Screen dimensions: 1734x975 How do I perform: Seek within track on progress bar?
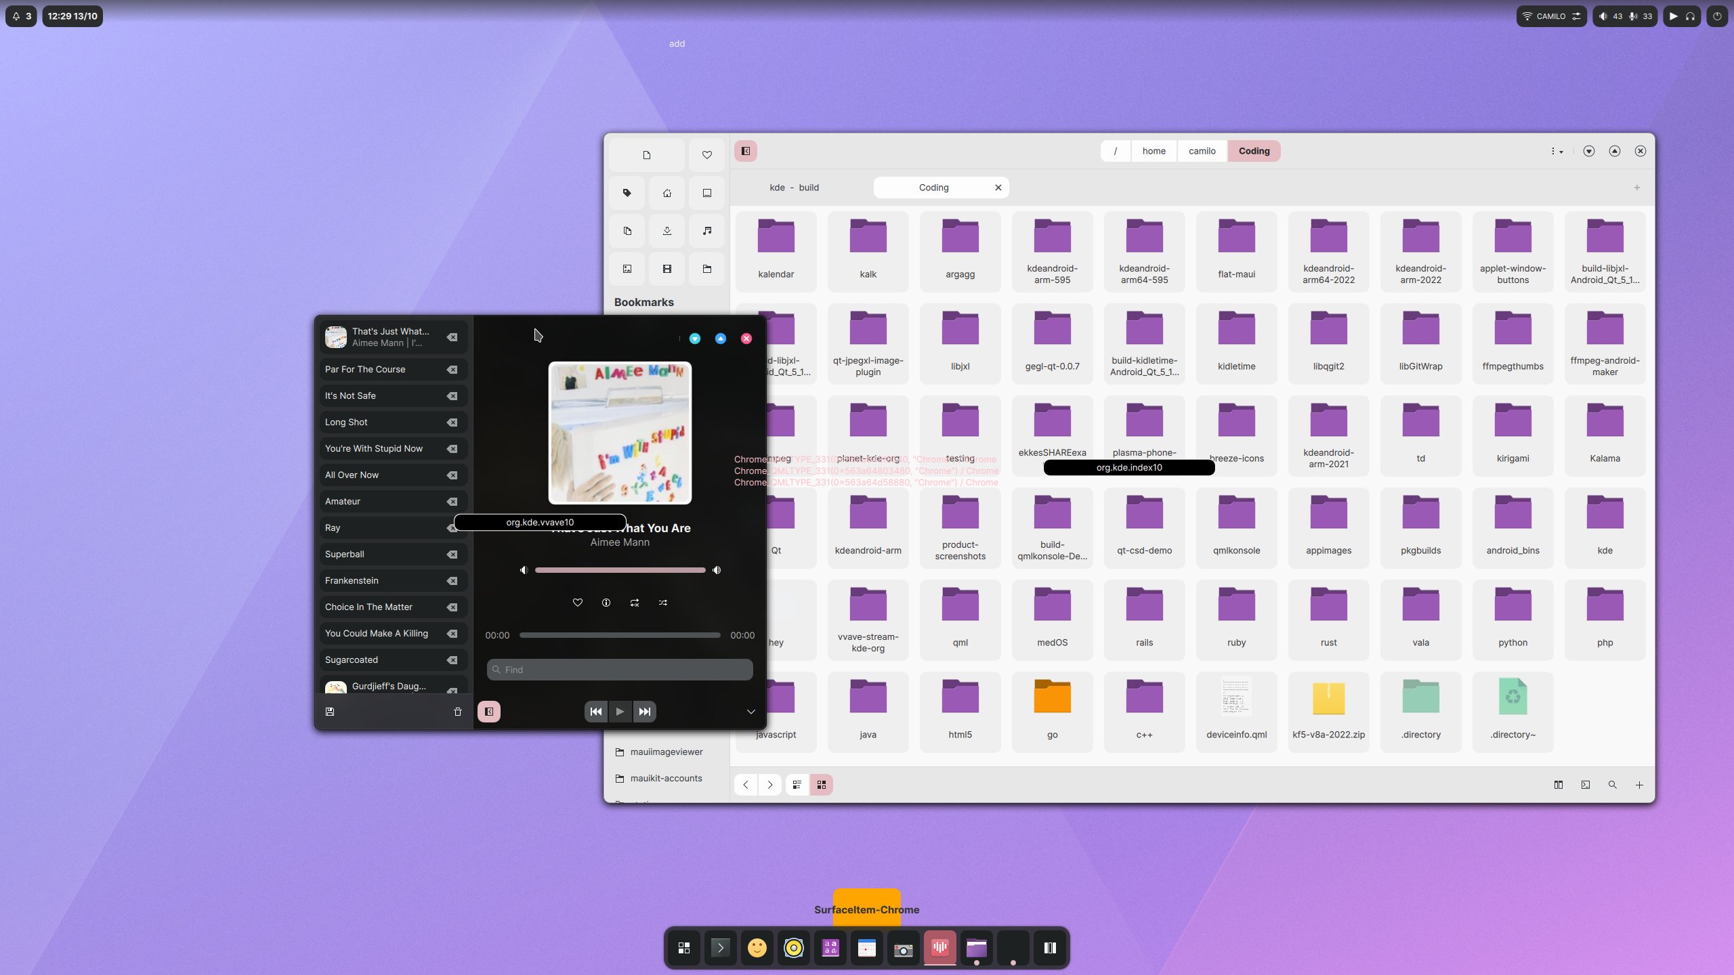point(620,635)
